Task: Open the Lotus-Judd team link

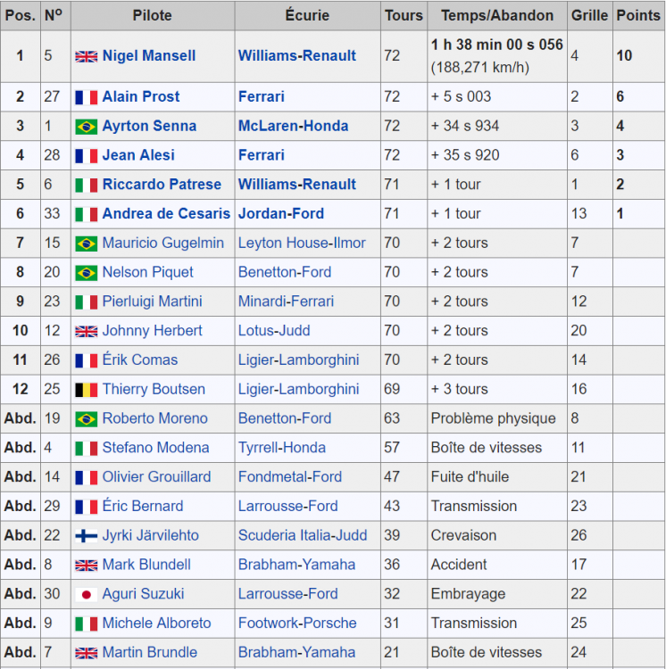Action: (x=274, y=331)
